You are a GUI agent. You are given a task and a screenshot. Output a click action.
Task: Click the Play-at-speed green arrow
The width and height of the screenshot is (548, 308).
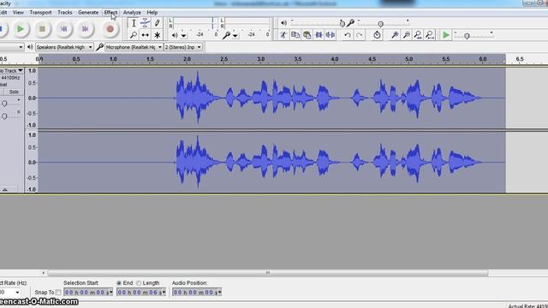coord(445,35)
